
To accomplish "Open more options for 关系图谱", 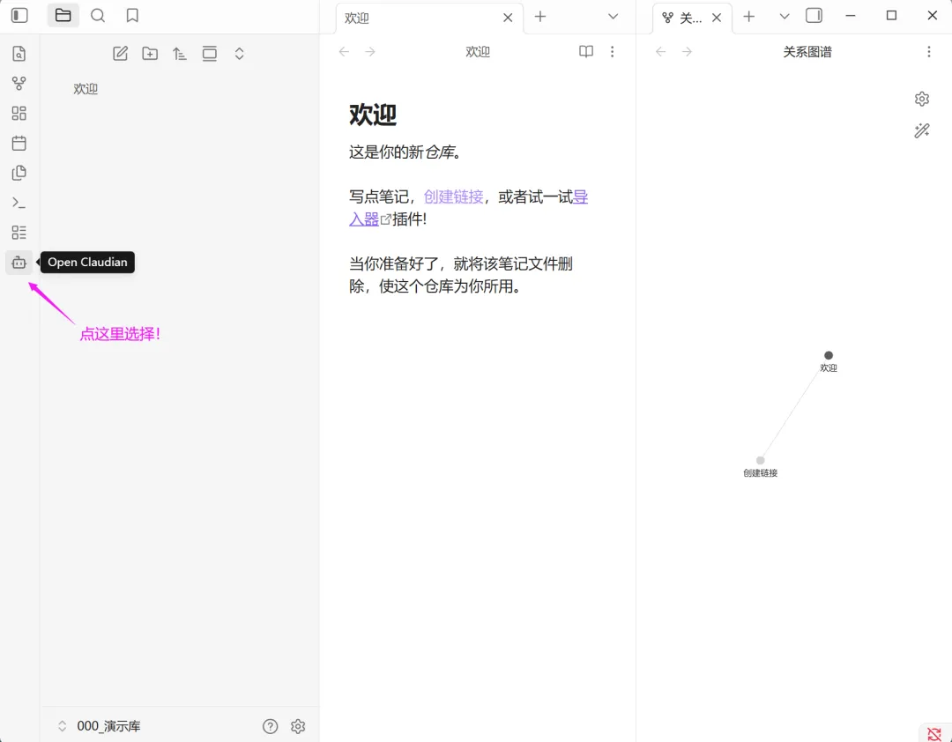I will click(929, 52).
